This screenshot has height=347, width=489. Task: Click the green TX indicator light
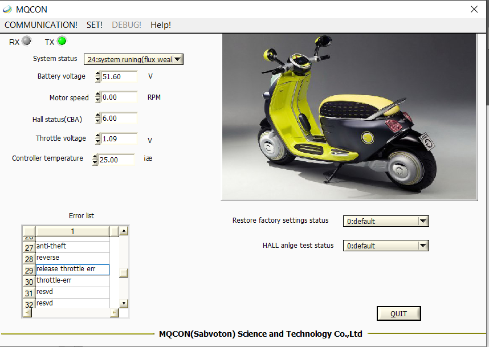(x=62, y=40)
